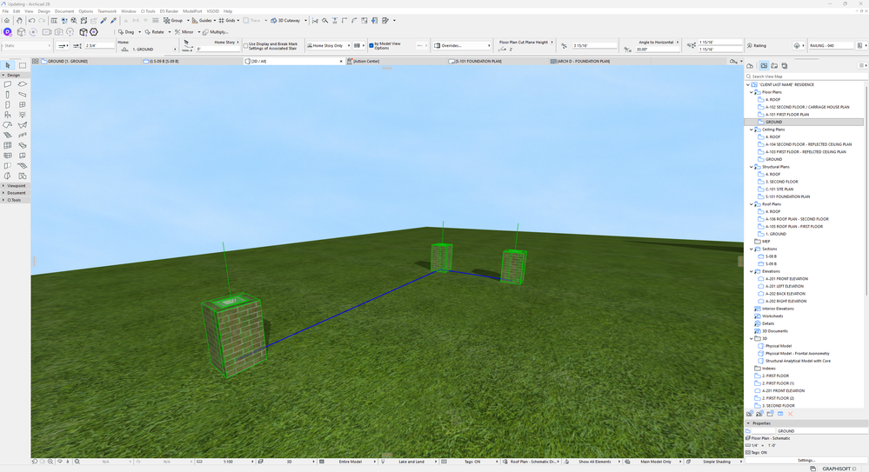Image resolution: width=869 pixels, height=472 pixels.
Task: Click the Drag button
Action: [127, 32]
